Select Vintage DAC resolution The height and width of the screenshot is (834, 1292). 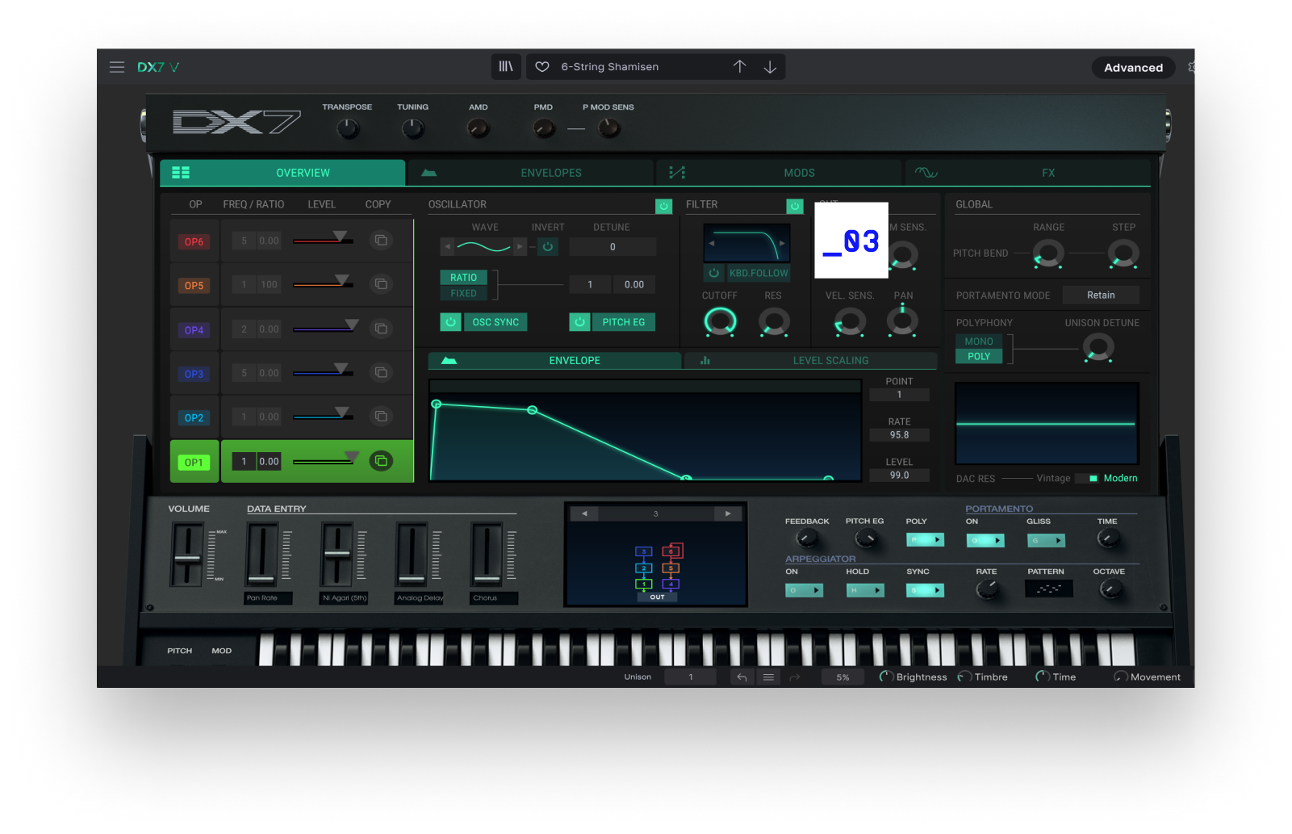click(x=1053, y=479)
